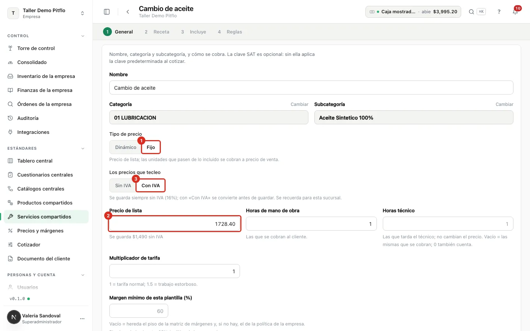Collapse the ESTÁNDARES sidebar section
Image resolution: width=530 pixels, height=331 pixels.
83,149
